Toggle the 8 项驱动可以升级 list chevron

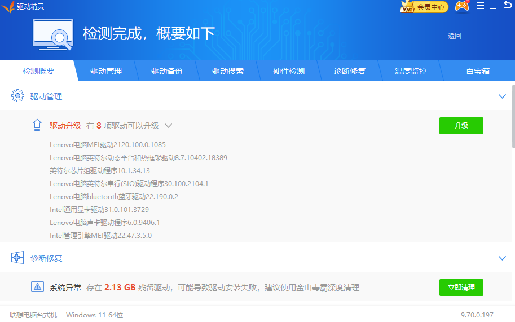pos(168,126)
